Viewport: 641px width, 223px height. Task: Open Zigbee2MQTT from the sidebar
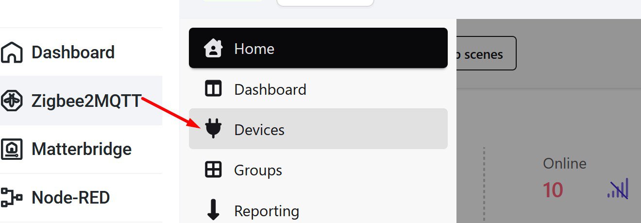[86, 101]
